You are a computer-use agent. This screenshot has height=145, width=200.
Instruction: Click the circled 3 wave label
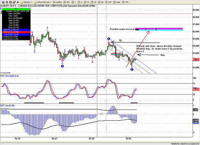(62, 66)
